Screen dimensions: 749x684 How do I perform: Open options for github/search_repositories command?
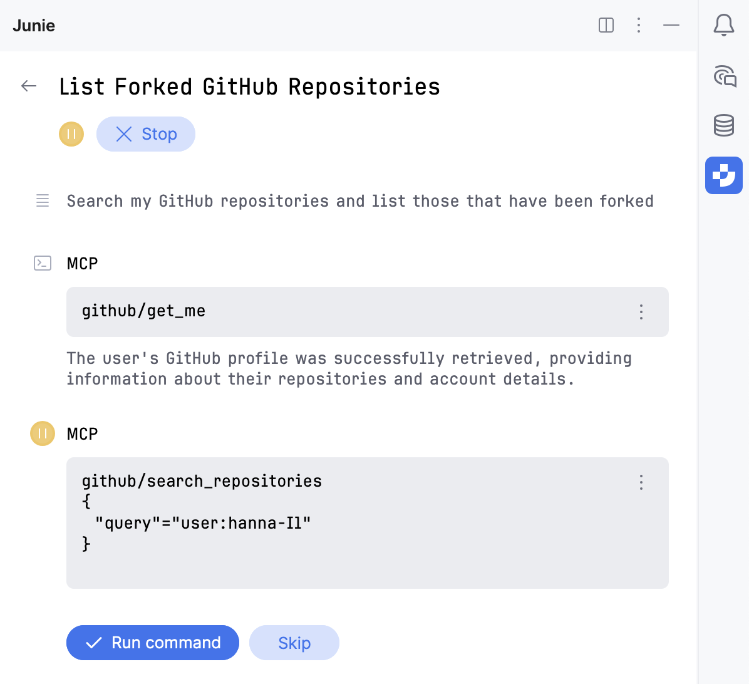tap(641, 482)
